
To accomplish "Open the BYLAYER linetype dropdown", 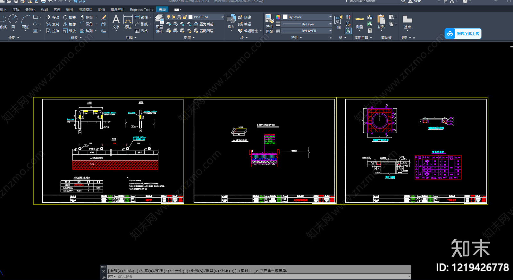I will (x=307, y=31).
